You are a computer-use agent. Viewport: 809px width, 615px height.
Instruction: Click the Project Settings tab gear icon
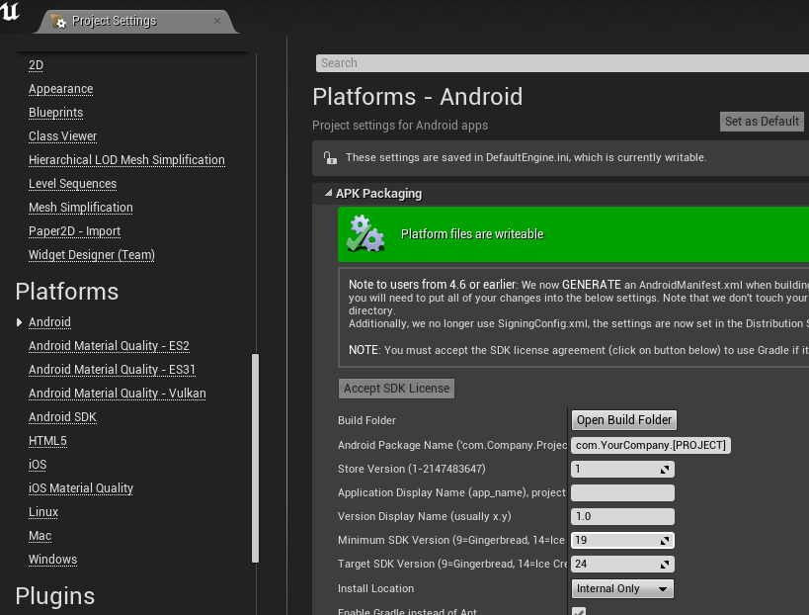point(58,21)
